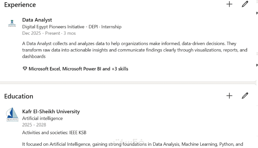Click the Kafr El-Sheikh University name
258x148 pixels.
click(x=51, y=112)
